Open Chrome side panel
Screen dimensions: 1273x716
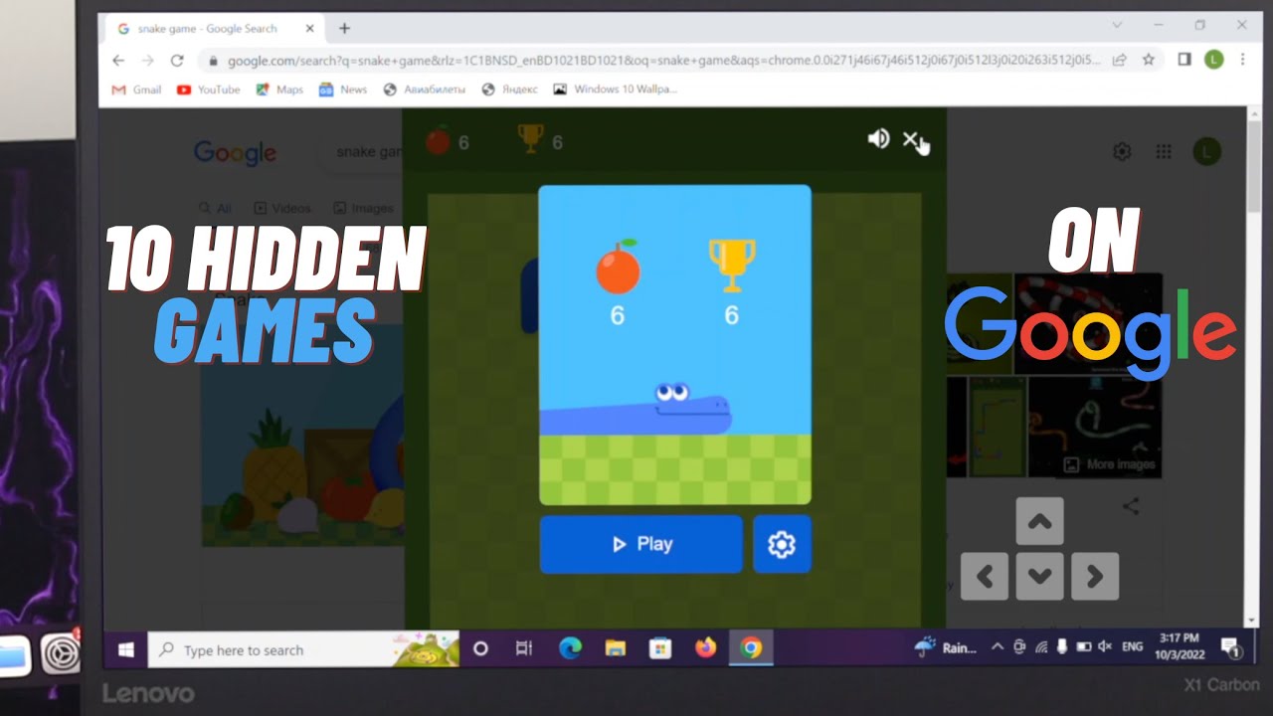pyautogui.click(x=1183, y=60)
